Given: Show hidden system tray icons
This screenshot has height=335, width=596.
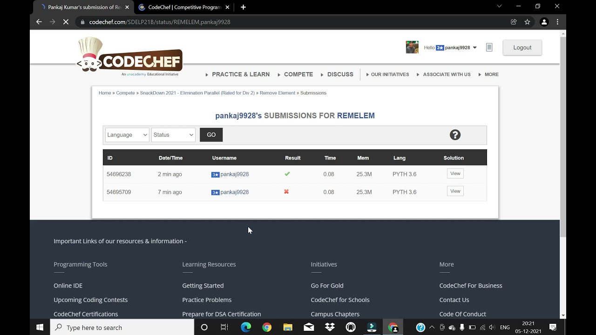Looking at the screenshot, I should pos(432,328).
